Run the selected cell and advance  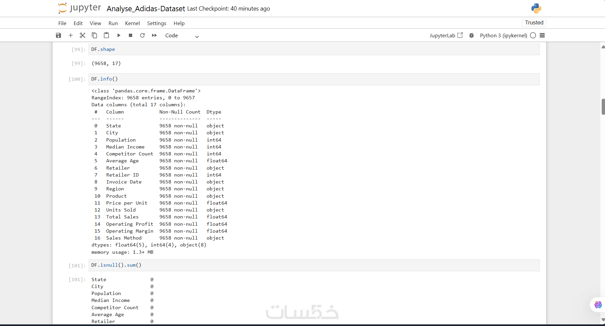point(119,35)
